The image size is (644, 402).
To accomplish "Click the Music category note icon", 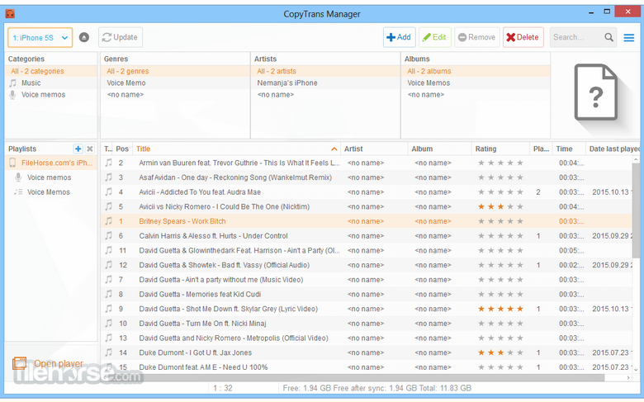I will tap(12, 83).
